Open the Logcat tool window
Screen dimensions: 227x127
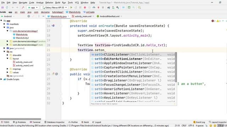(x=96, y=122)
